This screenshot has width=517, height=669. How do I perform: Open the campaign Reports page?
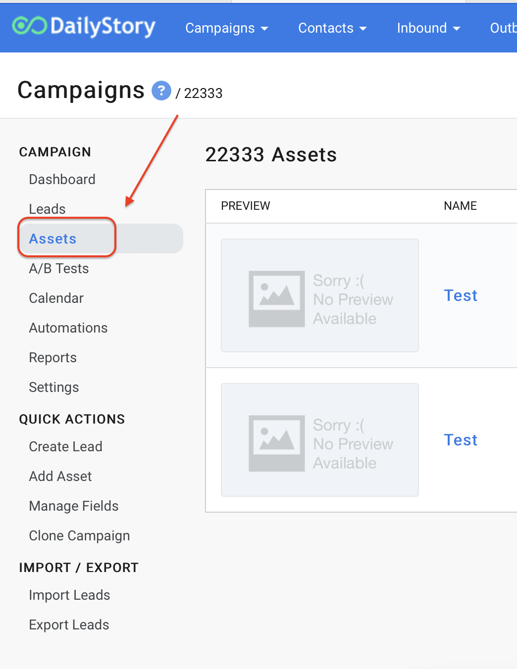[52, 358]
